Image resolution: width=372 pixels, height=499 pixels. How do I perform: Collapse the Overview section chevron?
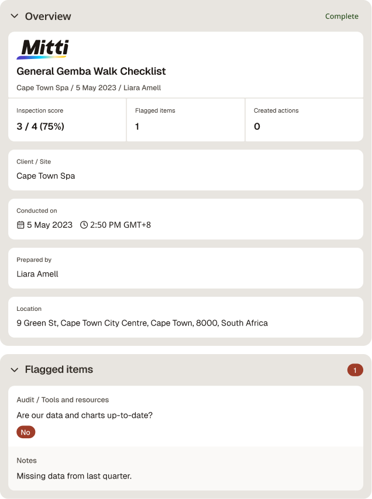point(15,16)
